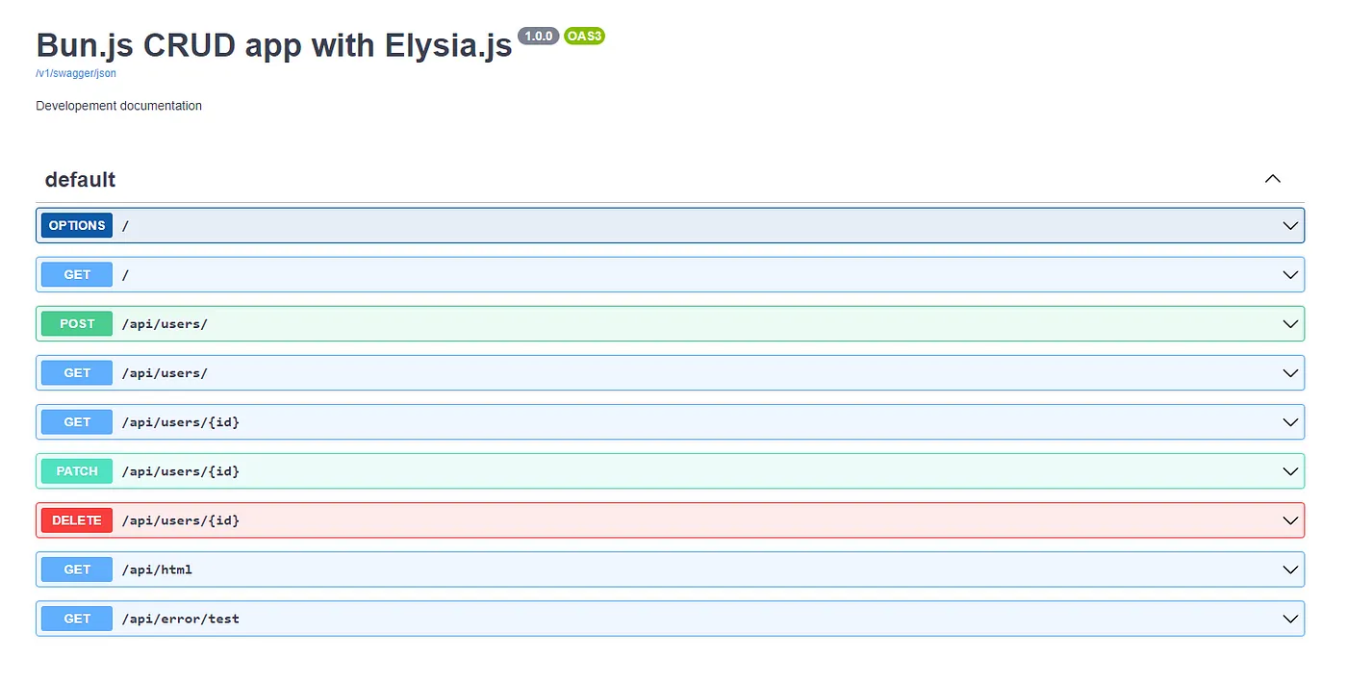Expand the GET /api/html row arrow
The width and height of the screenshot is (1347, 683).
pos(1291,569)
